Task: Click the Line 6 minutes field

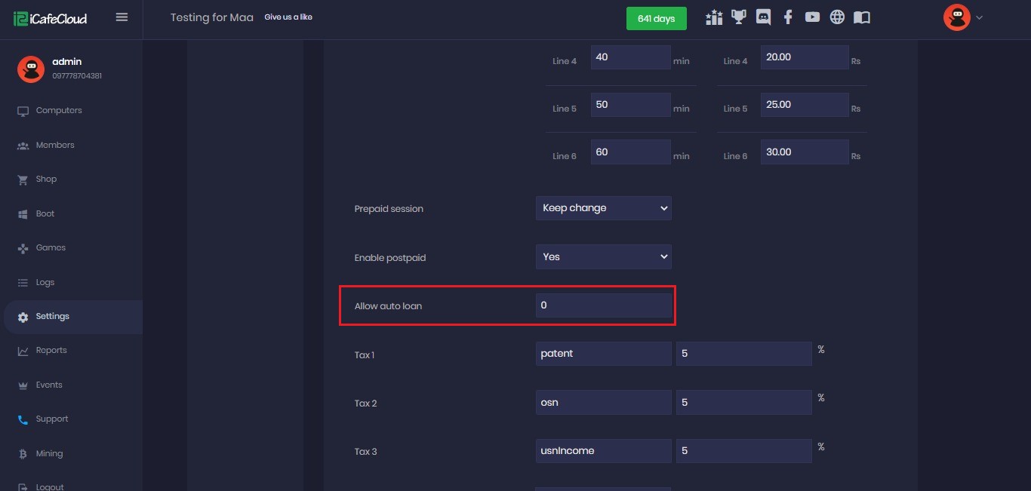Action: tap(630, 152)
